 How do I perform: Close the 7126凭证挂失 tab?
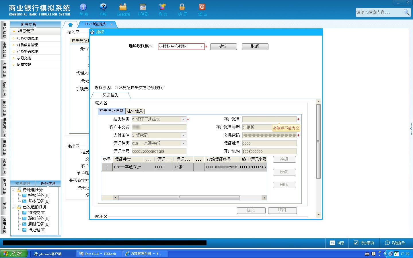click(x=112, y=24)
